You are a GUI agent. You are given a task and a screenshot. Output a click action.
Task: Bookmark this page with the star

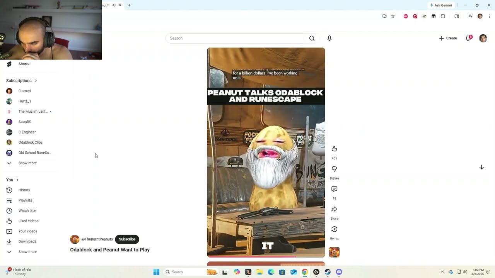tap(393, 16)
